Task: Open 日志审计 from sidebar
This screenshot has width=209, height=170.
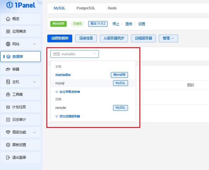Action: tap(20, 120)
